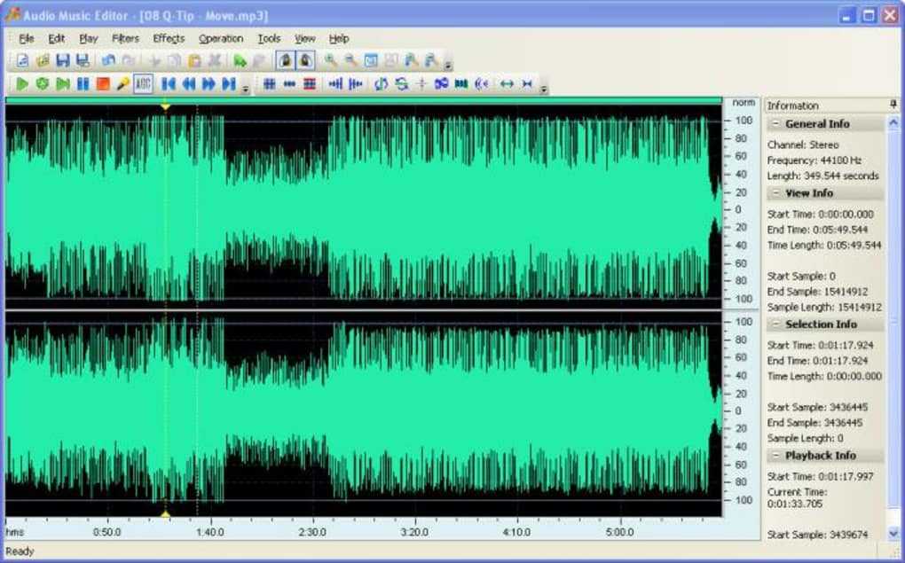
Task: Click the blue sound-waves echo icon
Action: (x=482, y=84)
